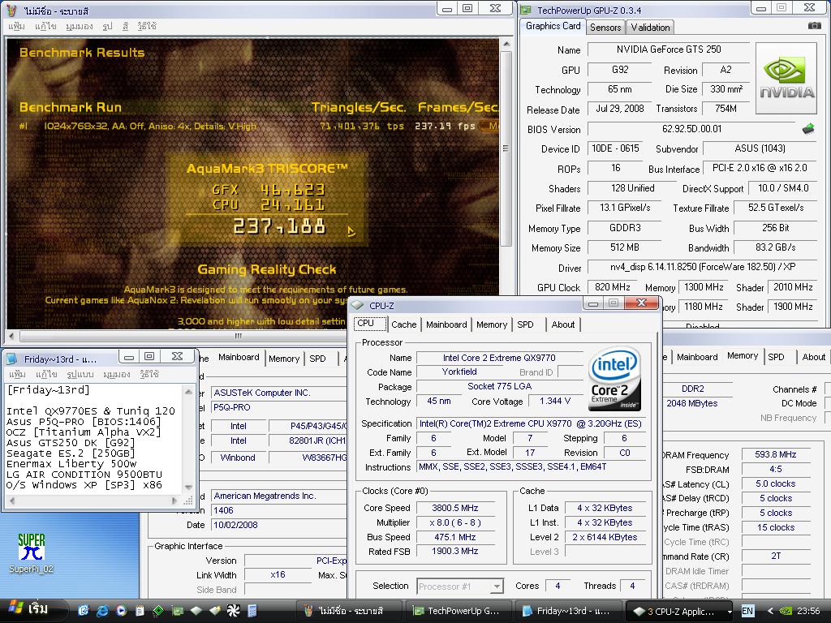Click the NVIDIA logo in GPU-Z

(786, 79)
